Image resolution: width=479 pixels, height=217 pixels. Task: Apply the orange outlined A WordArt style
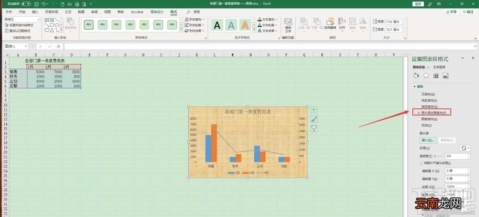point(245,25)
